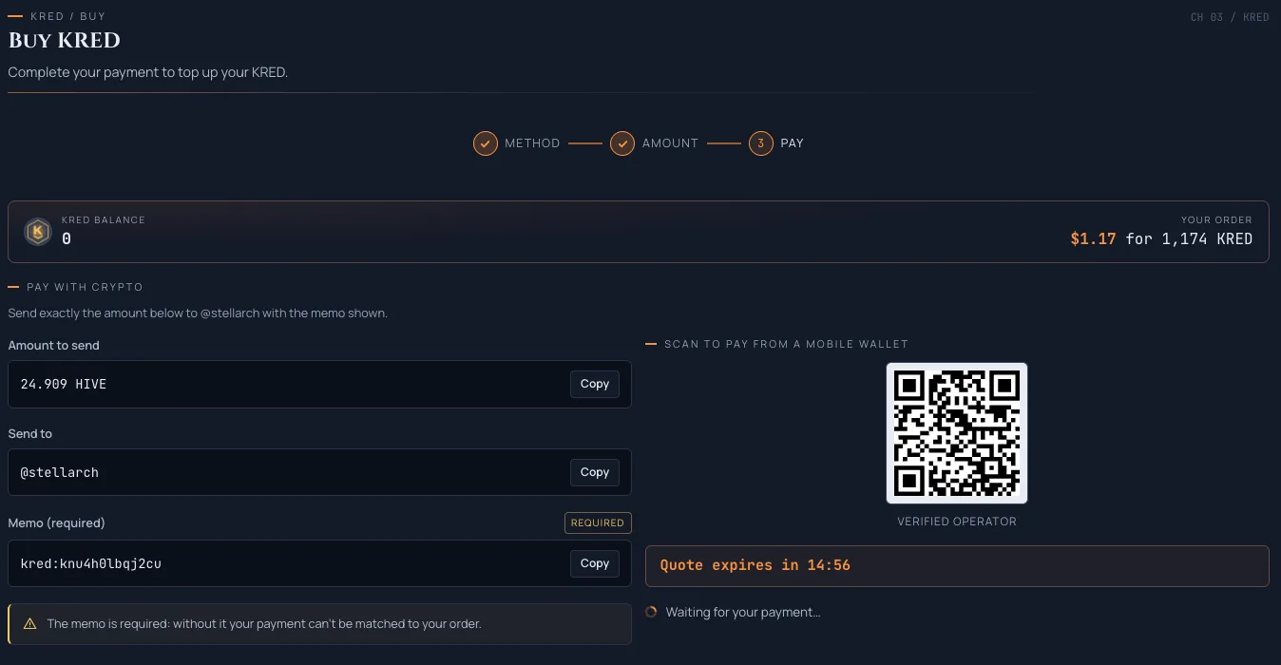This screenshot has width=1281, height=665.
Task: Click the KRED coin icon
Action: pos(38,231)
